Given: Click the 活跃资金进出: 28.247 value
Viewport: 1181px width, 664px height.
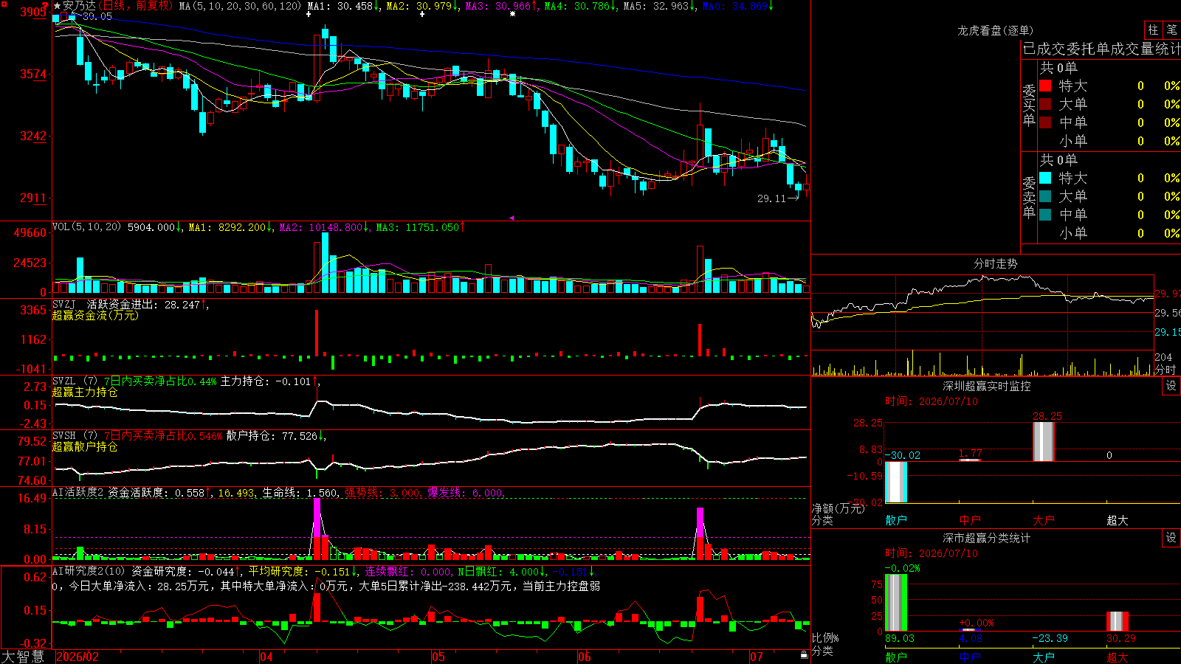Looking at the screenshot, I should point(143,304).
